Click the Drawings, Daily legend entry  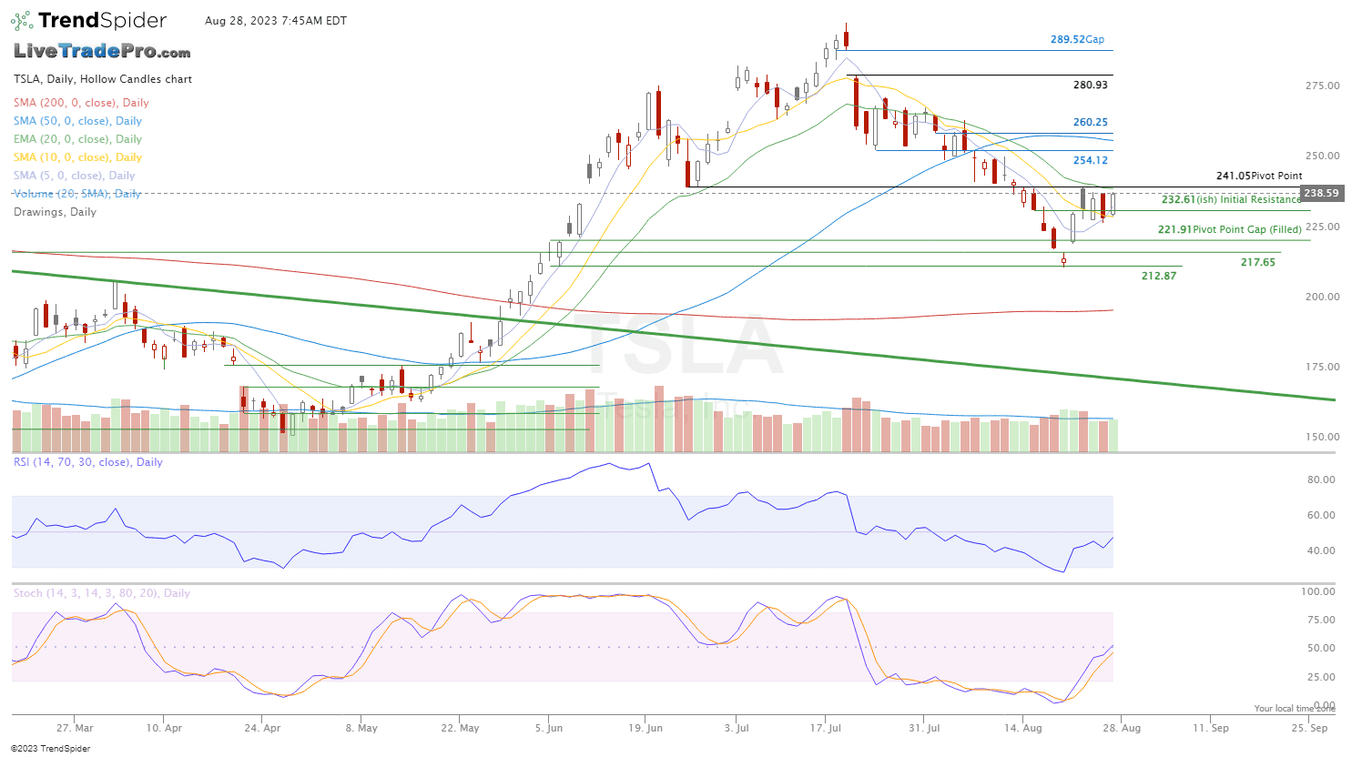(x=55, y=212)
